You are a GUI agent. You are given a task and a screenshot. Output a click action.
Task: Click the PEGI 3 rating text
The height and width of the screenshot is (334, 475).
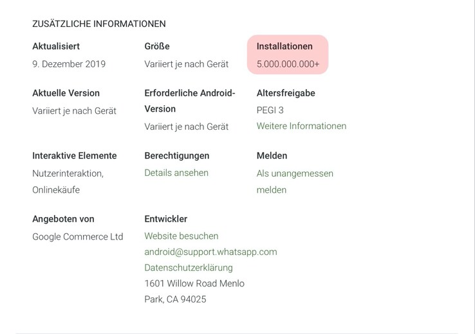point(270,110)
